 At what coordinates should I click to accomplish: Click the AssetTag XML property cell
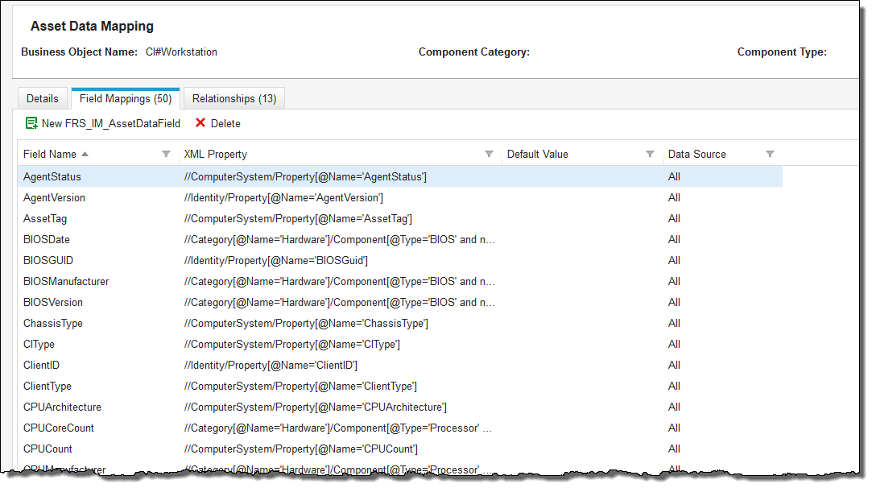click(x=298, y=218)
